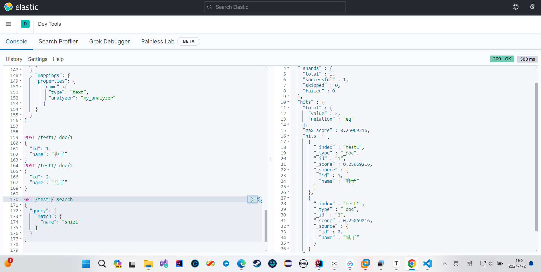
Task: Click the editor pane vertical scrollbar thumb
Action: pos(266,225)
